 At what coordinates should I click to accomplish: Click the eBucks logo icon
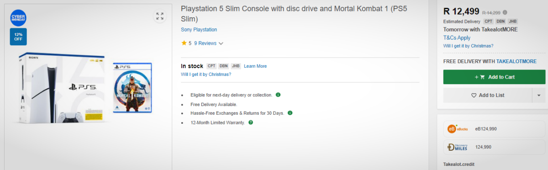458,129
